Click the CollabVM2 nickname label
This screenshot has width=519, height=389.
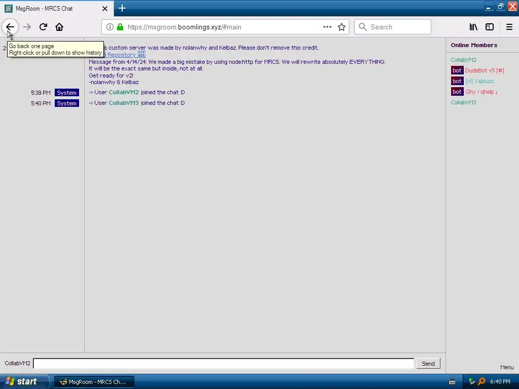pos(17,363)
